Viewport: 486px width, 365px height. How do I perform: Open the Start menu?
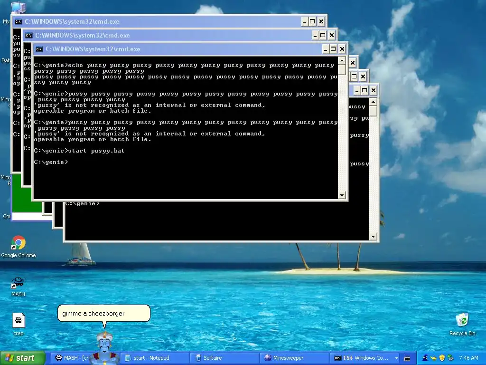[23, 358]
